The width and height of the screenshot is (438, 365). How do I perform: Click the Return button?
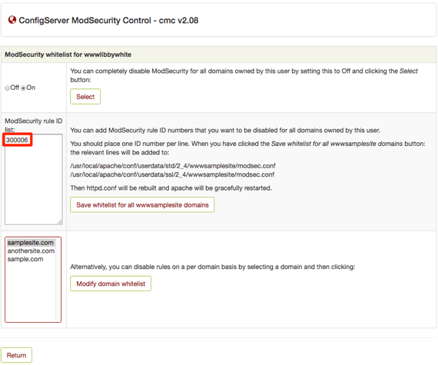click(16, 355)
